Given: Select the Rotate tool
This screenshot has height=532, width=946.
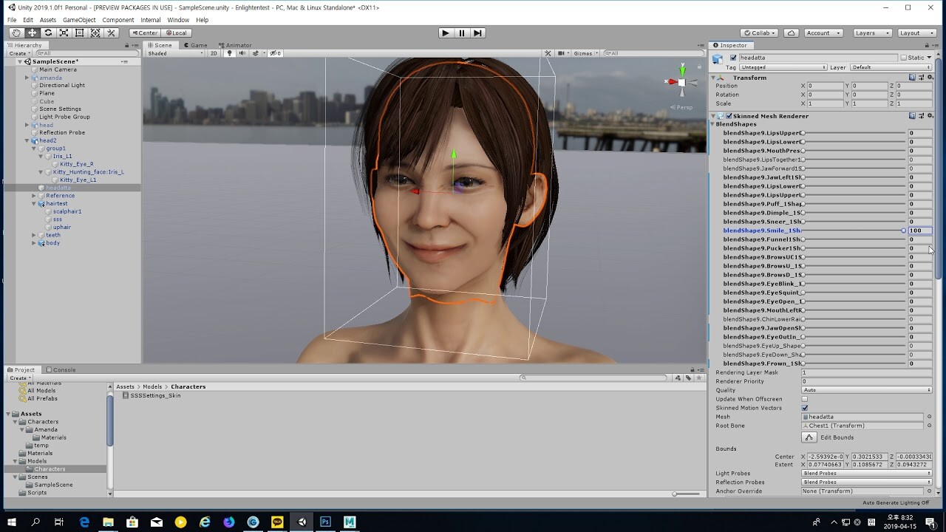Looking at the screenshot, I should point(47,33).
